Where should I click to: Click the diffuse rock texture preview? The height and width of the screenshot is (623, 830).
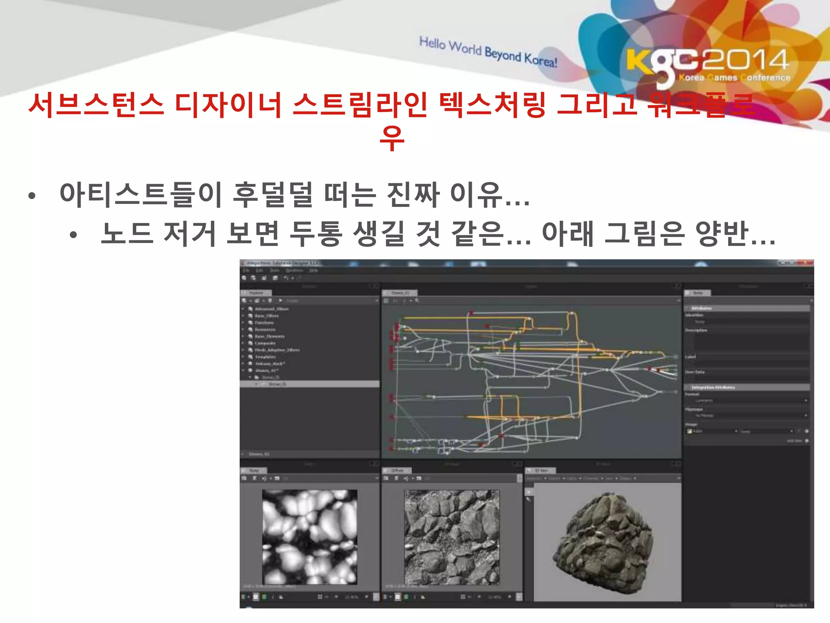452,537
